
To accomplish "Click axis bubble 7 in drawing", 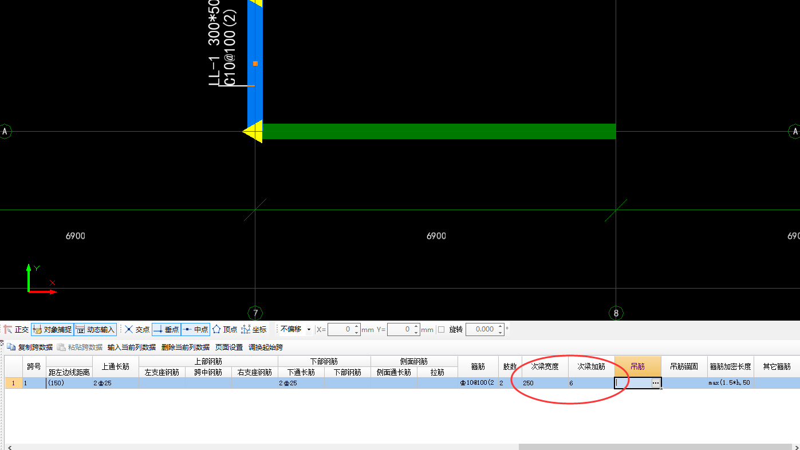I will [255, 313].
